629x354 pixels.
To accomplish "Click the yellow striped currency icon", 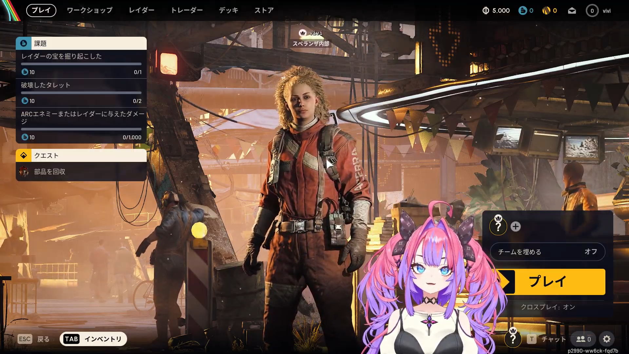I will click(546, 11).
